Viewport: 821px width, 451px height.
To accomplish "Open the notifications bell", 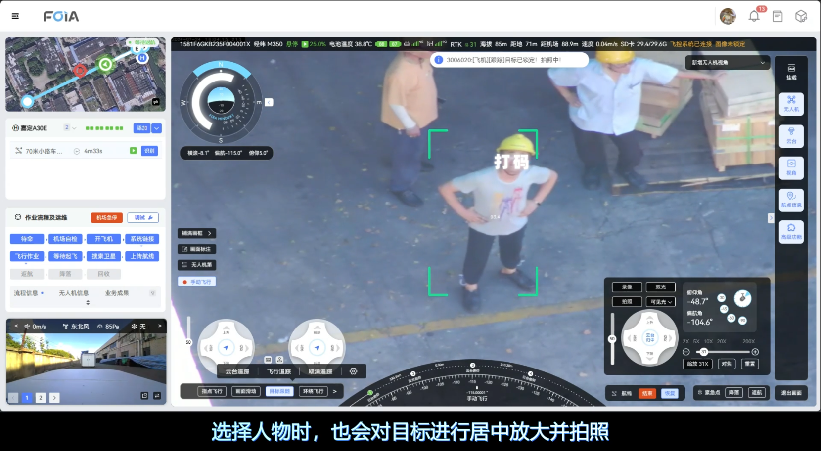I will [x=754, y=17].
